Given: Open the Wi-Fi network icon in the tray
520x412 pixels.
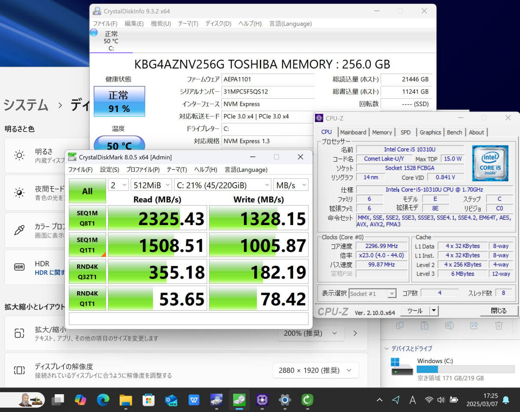Looking at the screenshot, I should point(429,399).
